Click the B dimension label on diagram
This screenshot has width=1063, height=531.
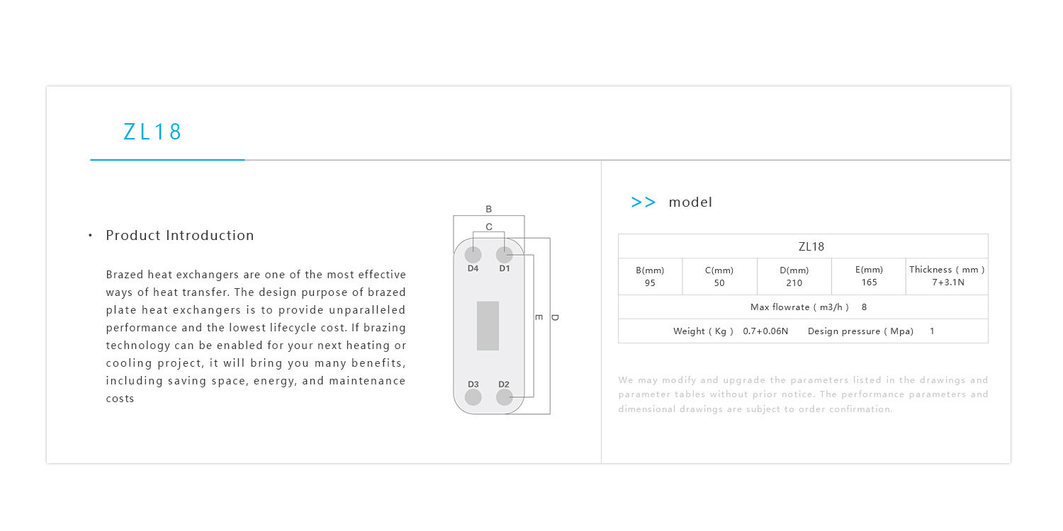(489, 209)
